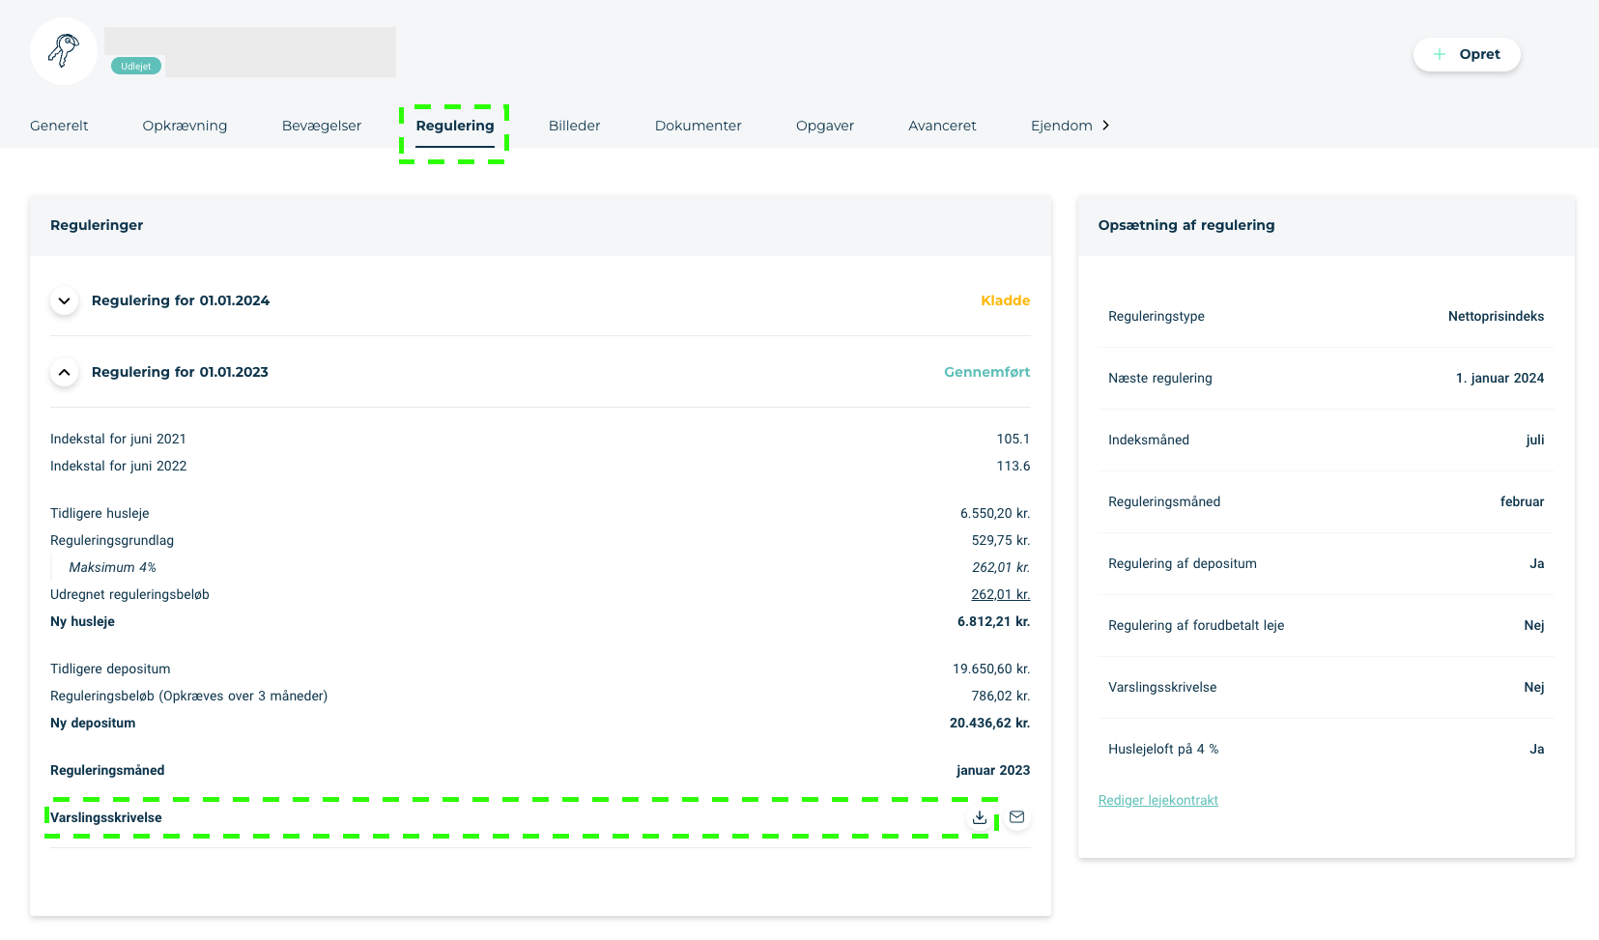Click januar 2023 Reguleringsmåned value
Image resolution: width=1599 pixels, height=940 pixels.
[x=993, y=770]
